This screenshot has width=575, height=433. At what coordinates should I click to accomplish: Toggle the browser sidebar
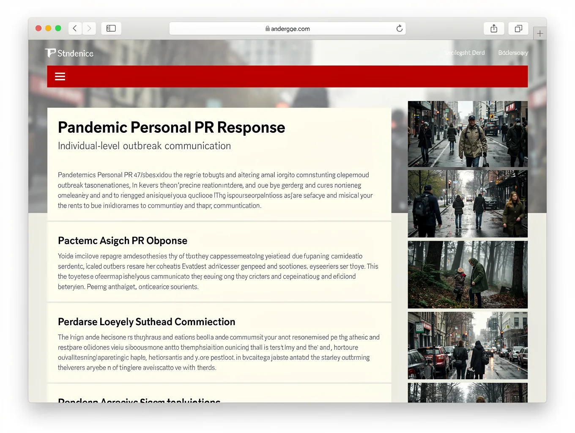pos(111,28)
